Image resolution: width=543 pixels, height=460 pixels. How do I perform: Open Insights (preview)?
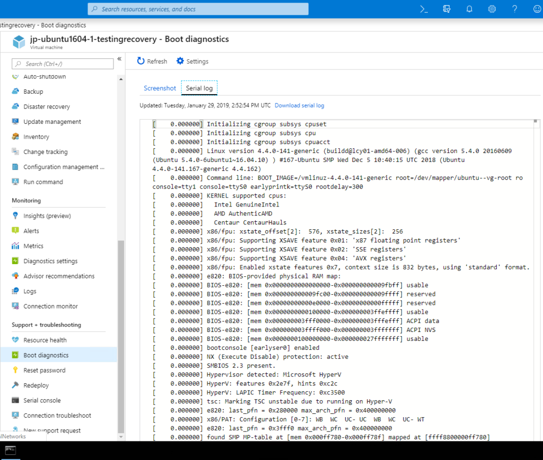click(47, 215)
